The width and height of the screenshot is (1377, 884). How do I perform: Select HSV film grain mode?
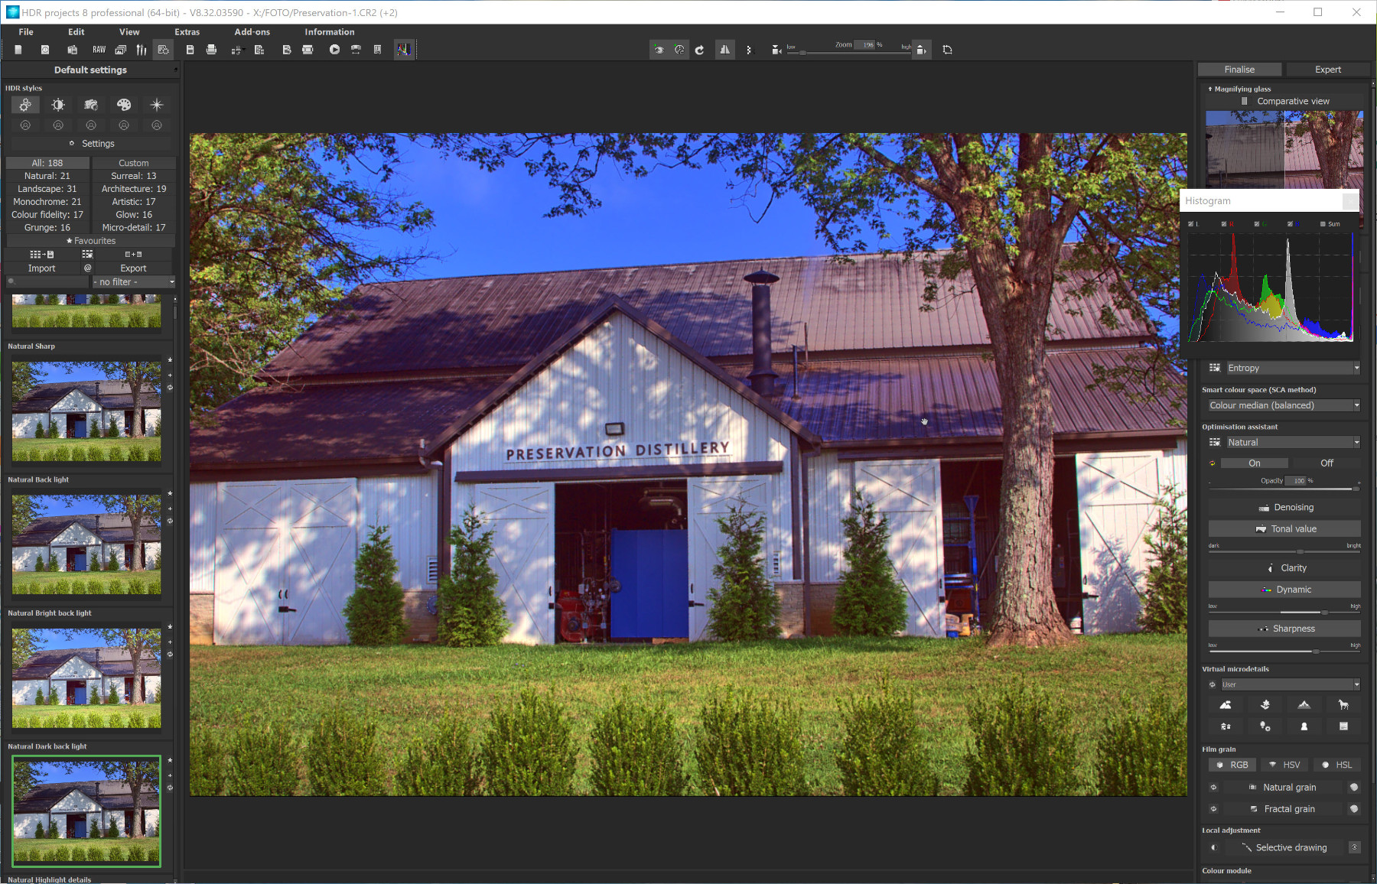click(x=1284, y=765)
